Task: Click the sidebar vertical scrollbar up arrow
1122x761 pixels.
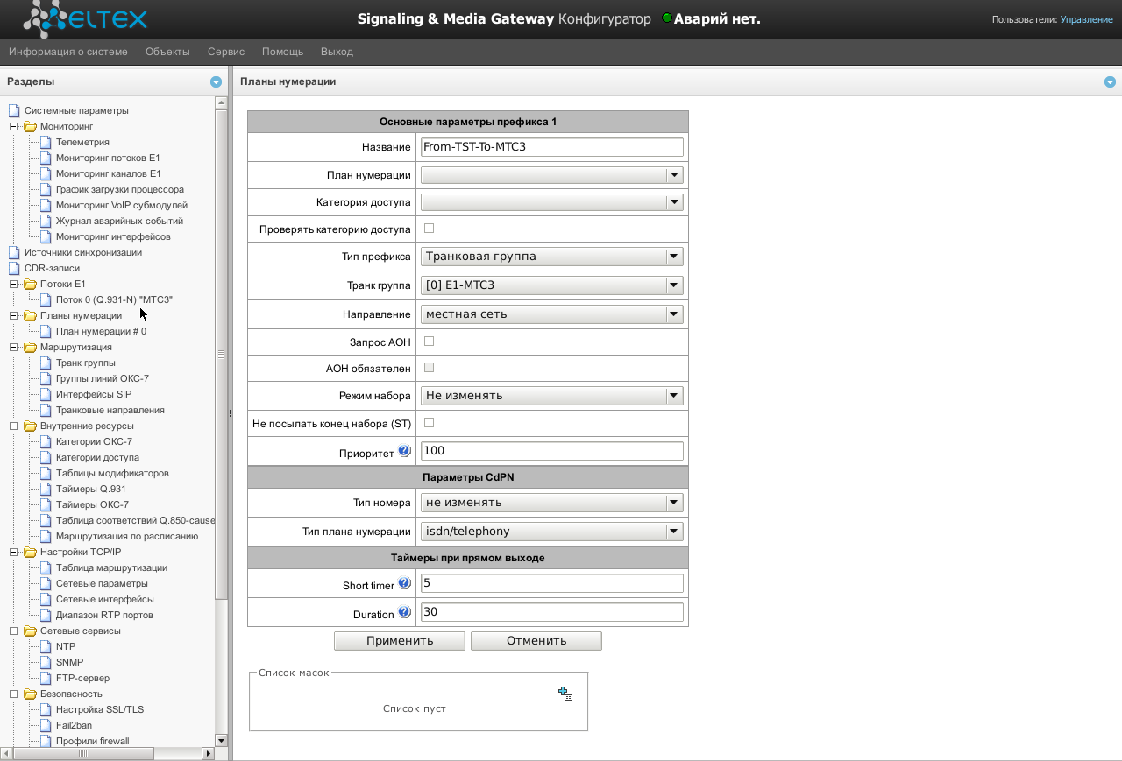Action: (x=221, y=103)
